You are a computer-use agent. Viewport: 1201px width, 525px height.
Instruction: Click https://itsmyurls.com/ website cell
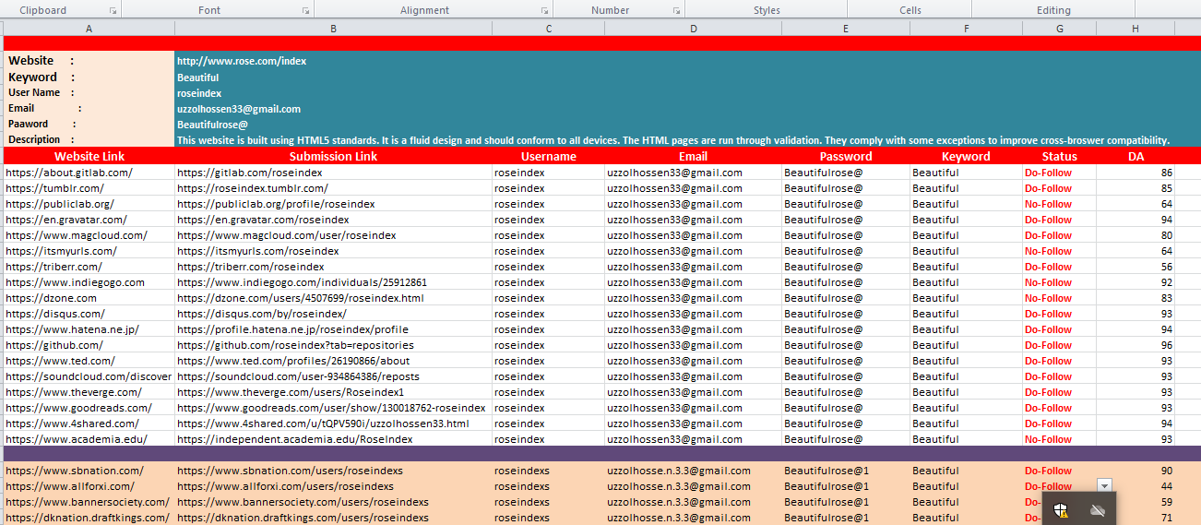tap(89, 251)
